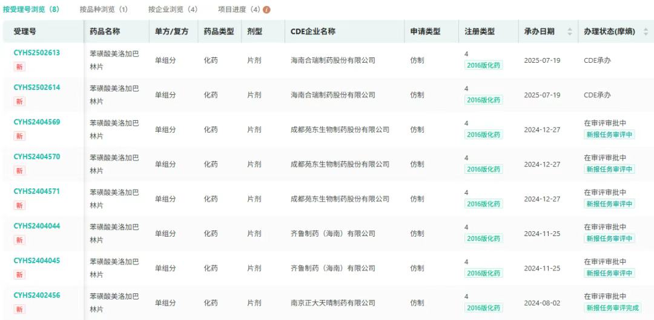Click the 受理号 column header
Image resolution: width=654 pixels, height=320 pixels.
(25, 31)
